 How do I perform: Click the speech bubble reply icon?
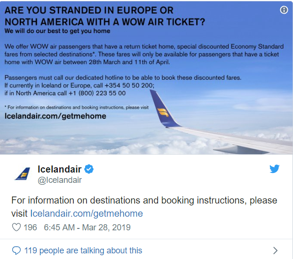(x=16, y=251)
